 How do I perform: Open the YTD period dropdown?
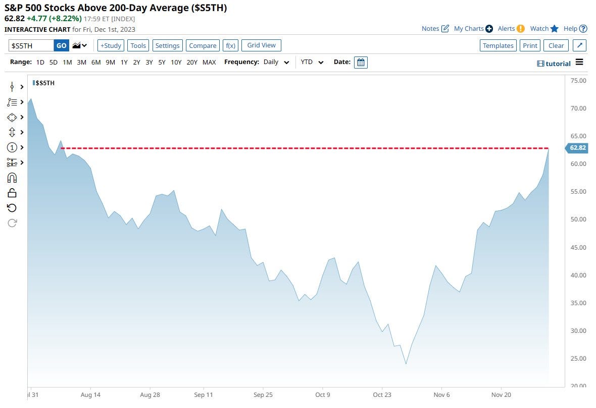tap(312, 63)
